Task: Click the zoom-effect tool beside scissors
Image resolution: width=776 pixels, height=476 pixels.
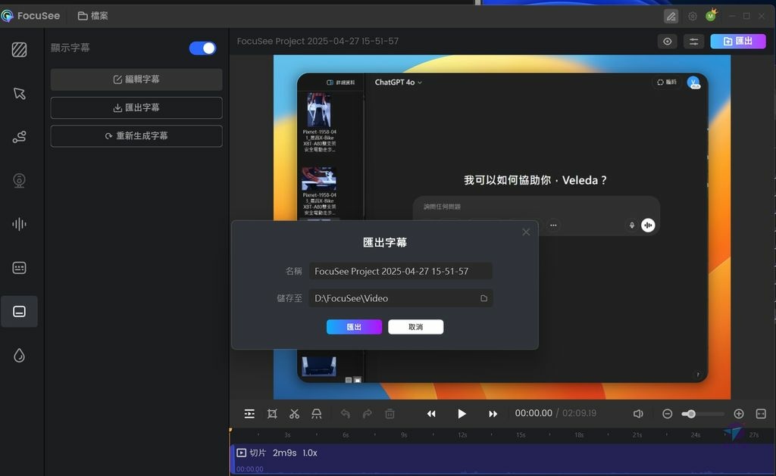Action: pyautogui.click(x=316, y=414)
